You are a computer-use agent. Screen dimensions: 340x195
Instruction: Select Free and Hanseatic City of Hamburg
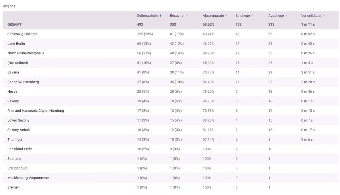[x=36, y=111]
